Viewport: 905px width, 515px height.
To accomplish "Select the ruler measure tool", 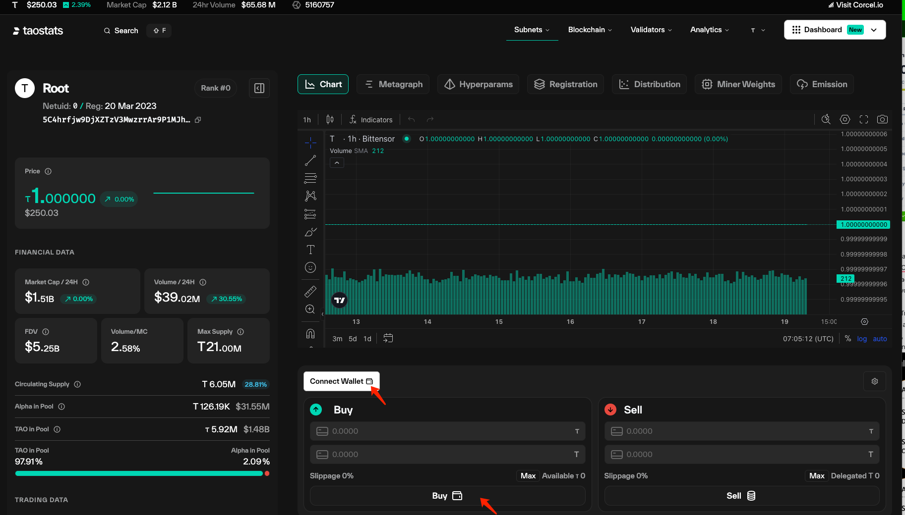I will click(310, 291).
